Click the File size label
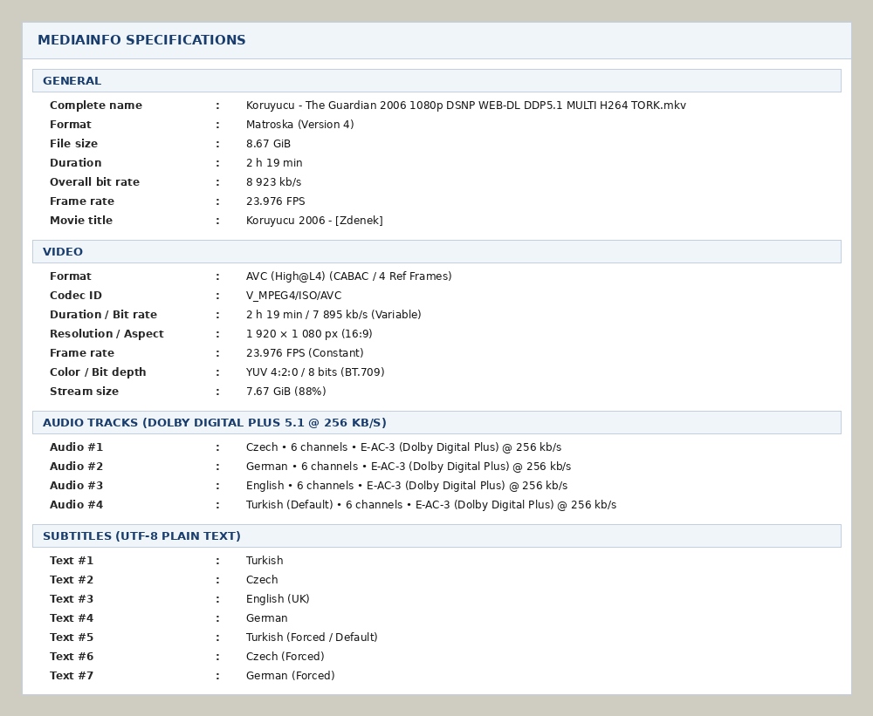873x716 pixels. click(73, 144)
